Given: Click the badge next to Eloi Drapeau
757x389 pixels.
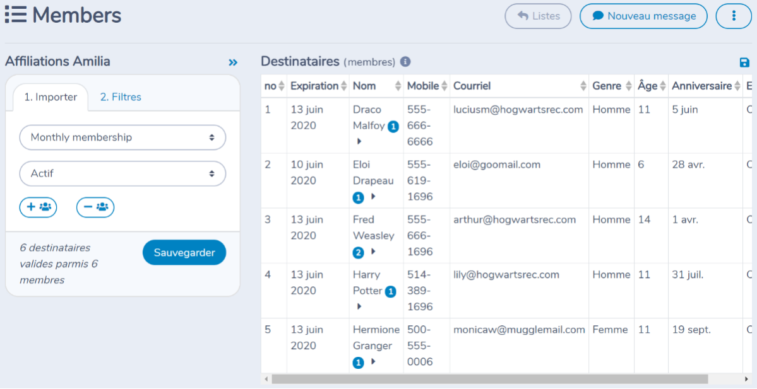Looking at the screenshot, I should pos(358,197).
